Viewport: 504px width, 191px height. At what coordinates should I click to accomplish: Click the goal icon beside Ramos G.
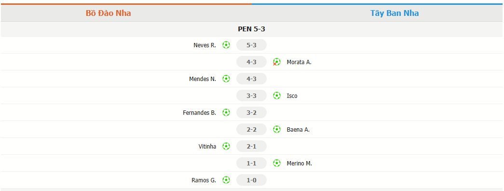(226, 180)
